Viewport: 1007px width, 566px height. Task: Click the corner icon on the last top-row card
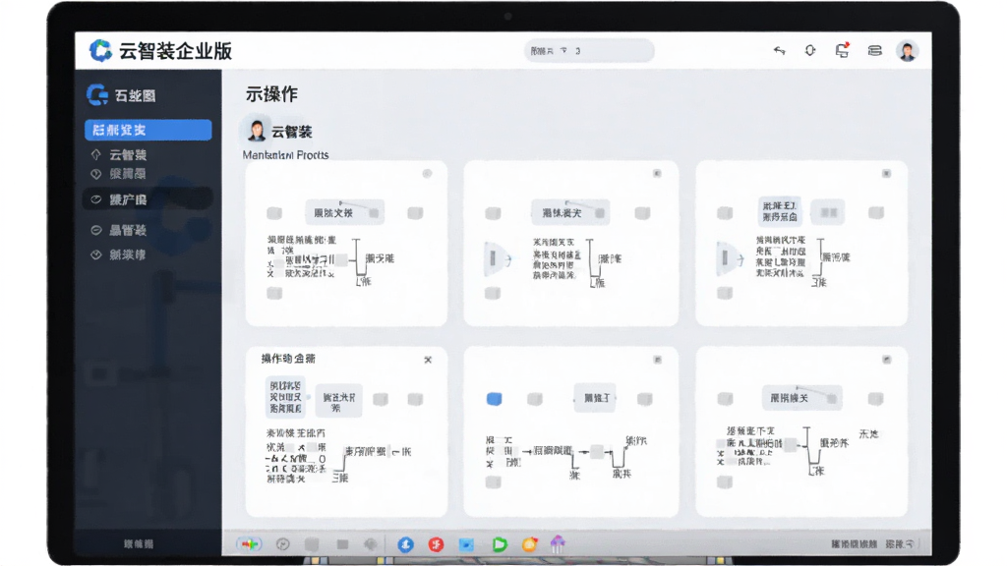pyautogui.click(x=886, y=173)
